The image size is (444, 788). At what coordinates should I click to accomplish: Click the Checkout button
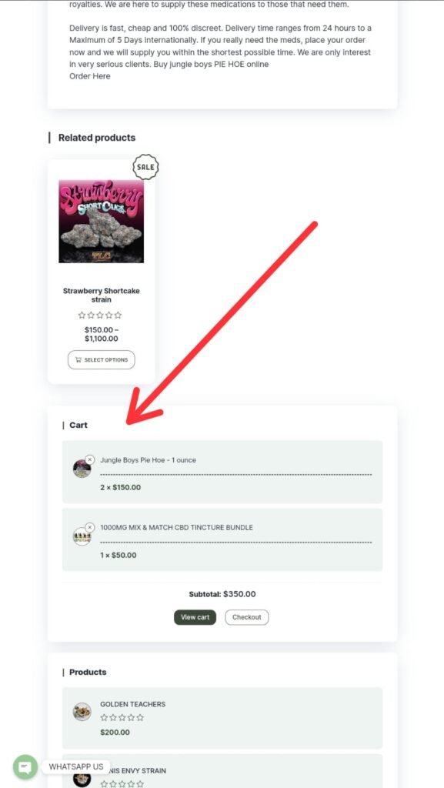pos(246,617)
